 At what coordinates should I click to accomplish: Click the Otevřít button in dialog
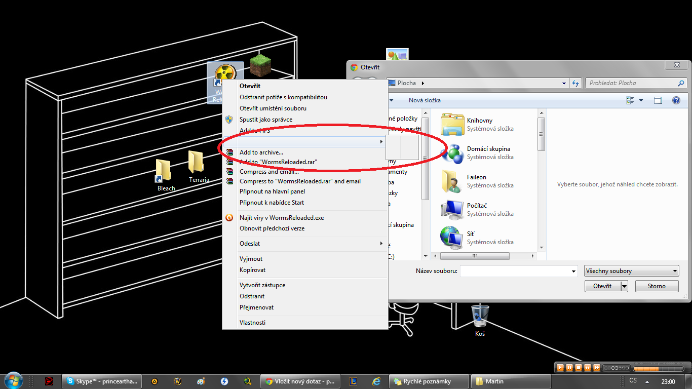click(x=602, y=286)
